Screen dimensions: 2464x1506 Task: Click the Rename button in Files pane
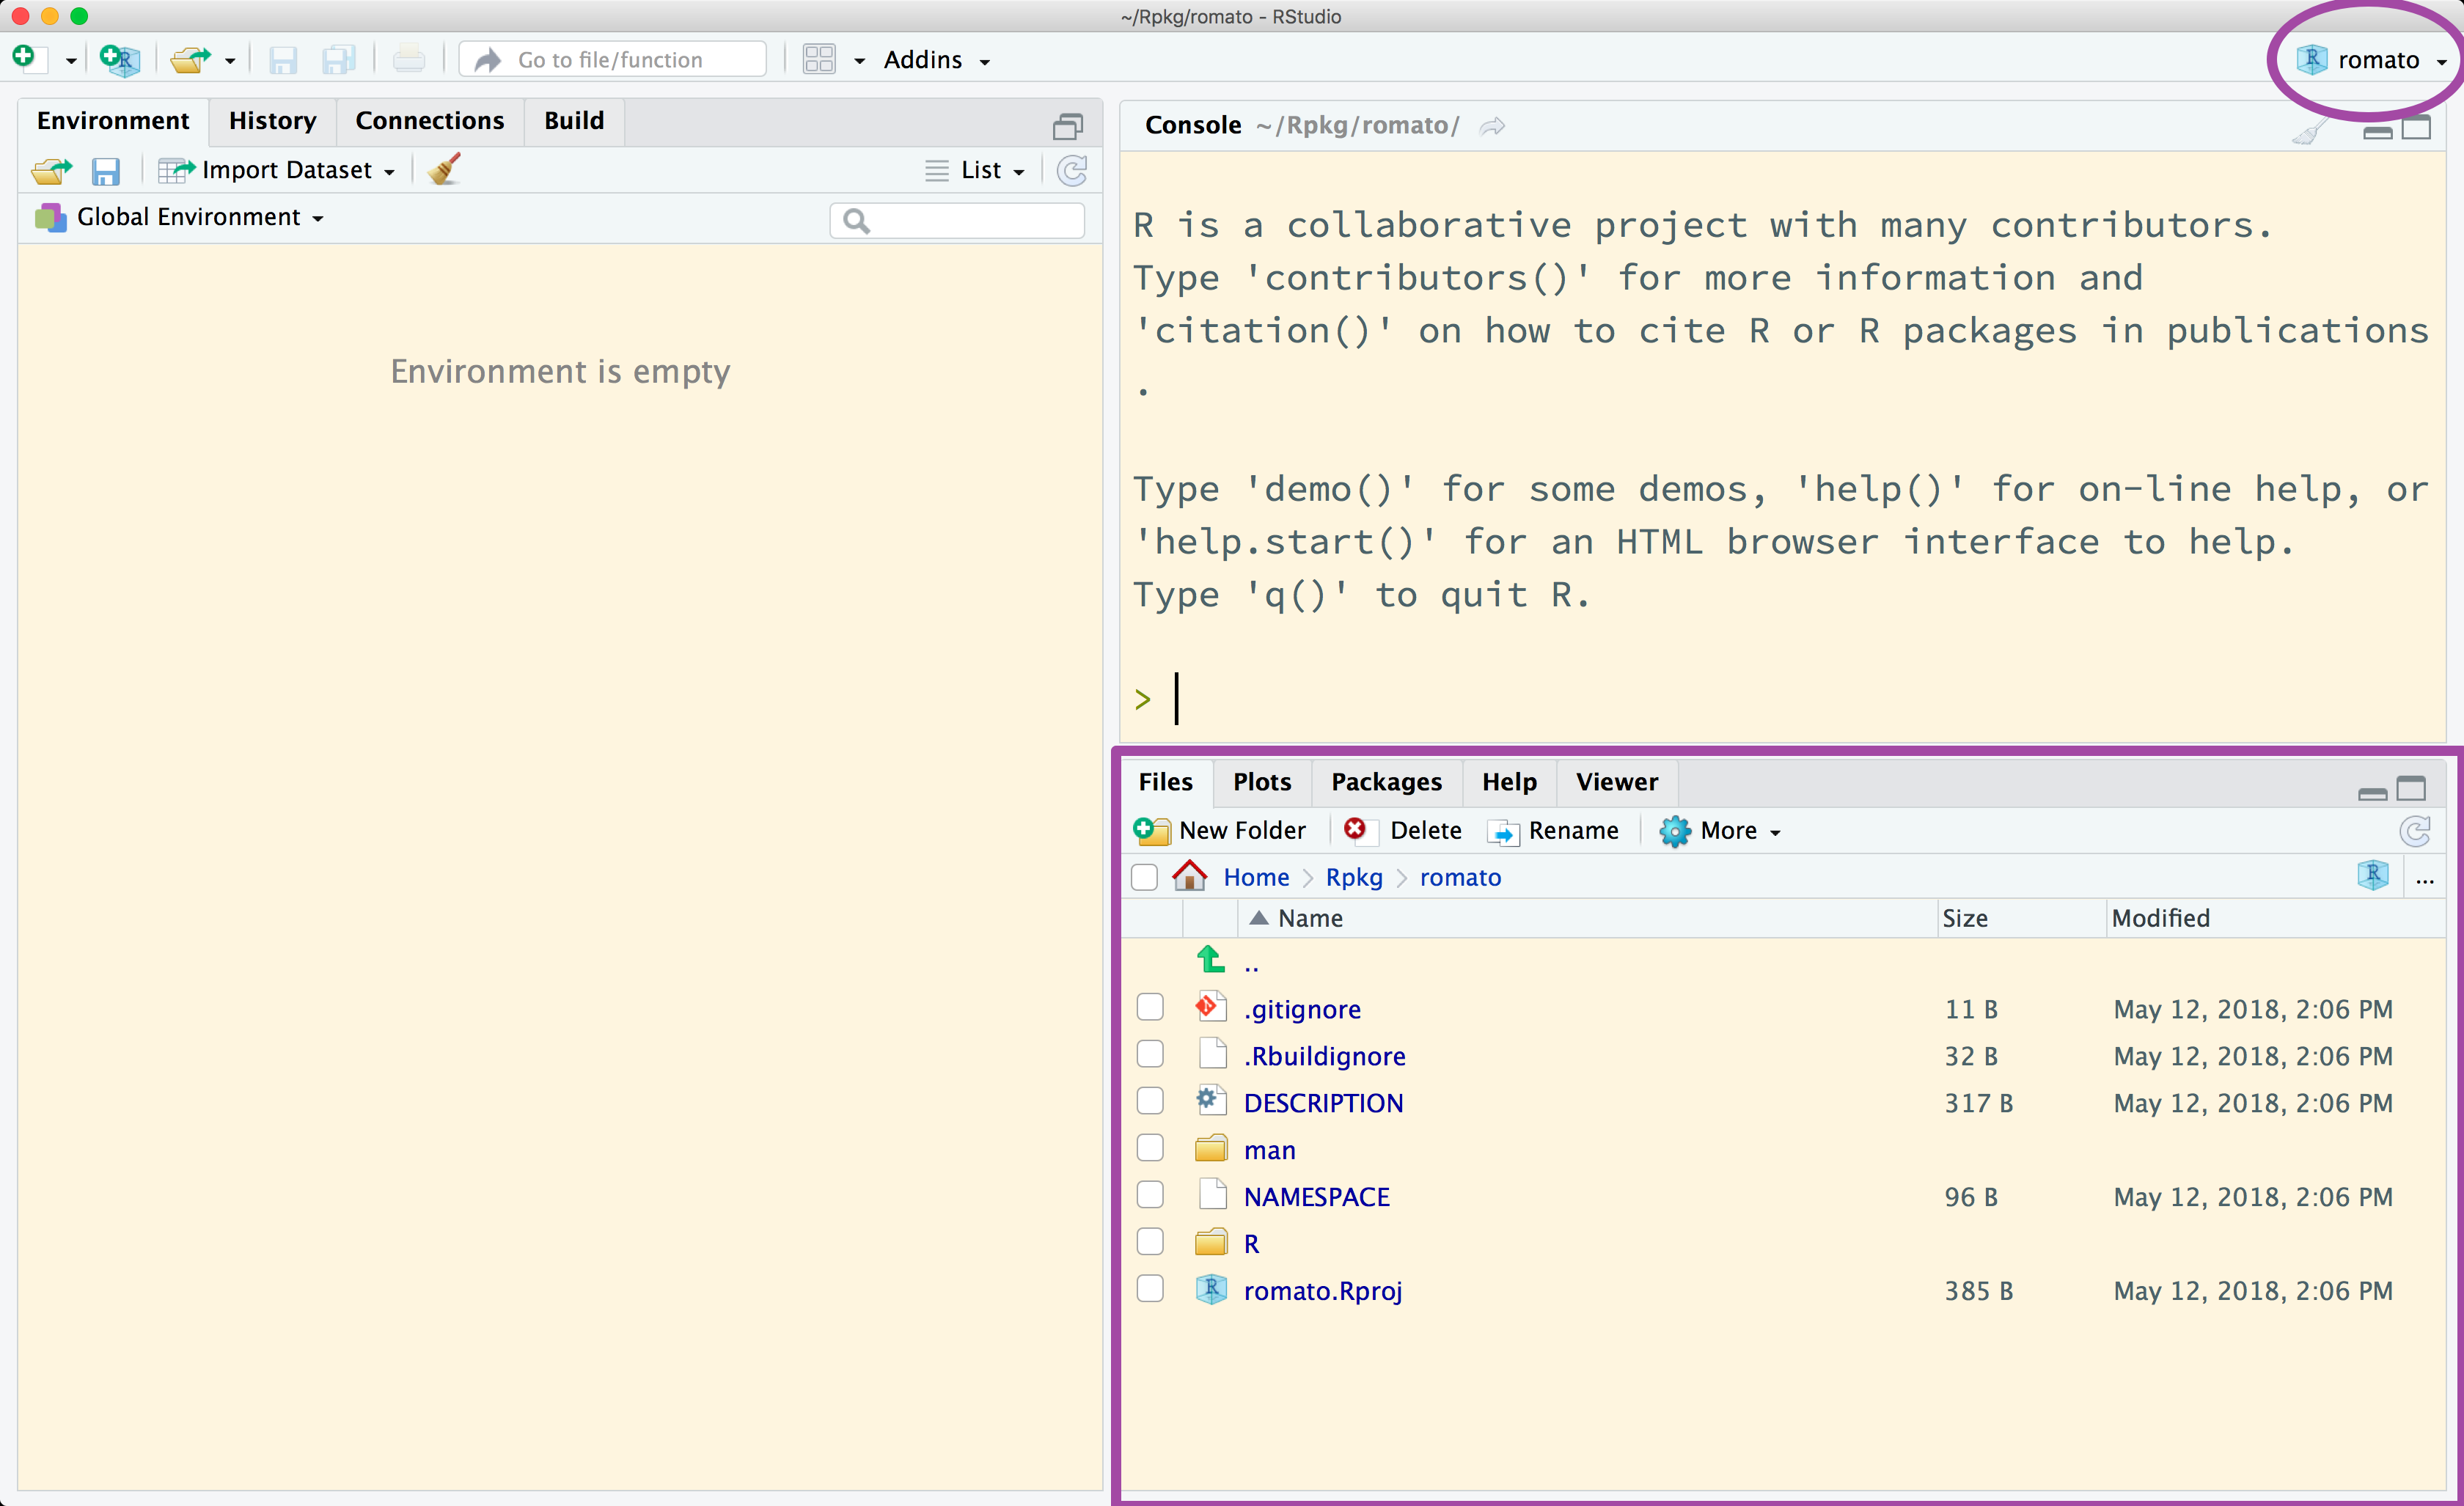(1553, 831)
